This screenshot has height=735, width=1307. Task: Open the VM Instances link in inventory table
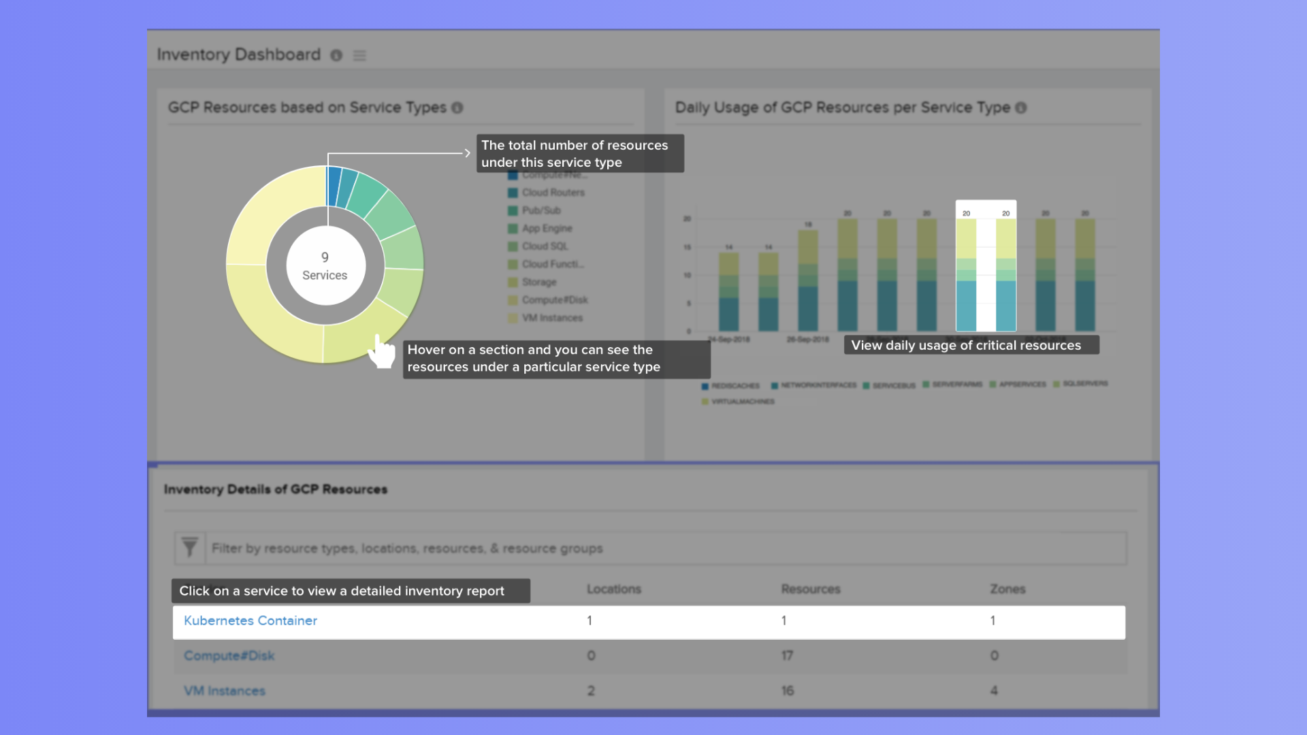tap(225, 691)
